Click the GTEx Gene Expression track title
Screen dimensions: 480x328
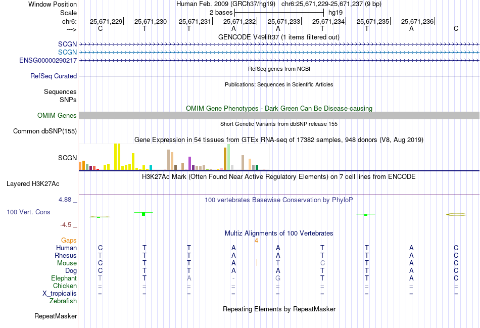279,140
